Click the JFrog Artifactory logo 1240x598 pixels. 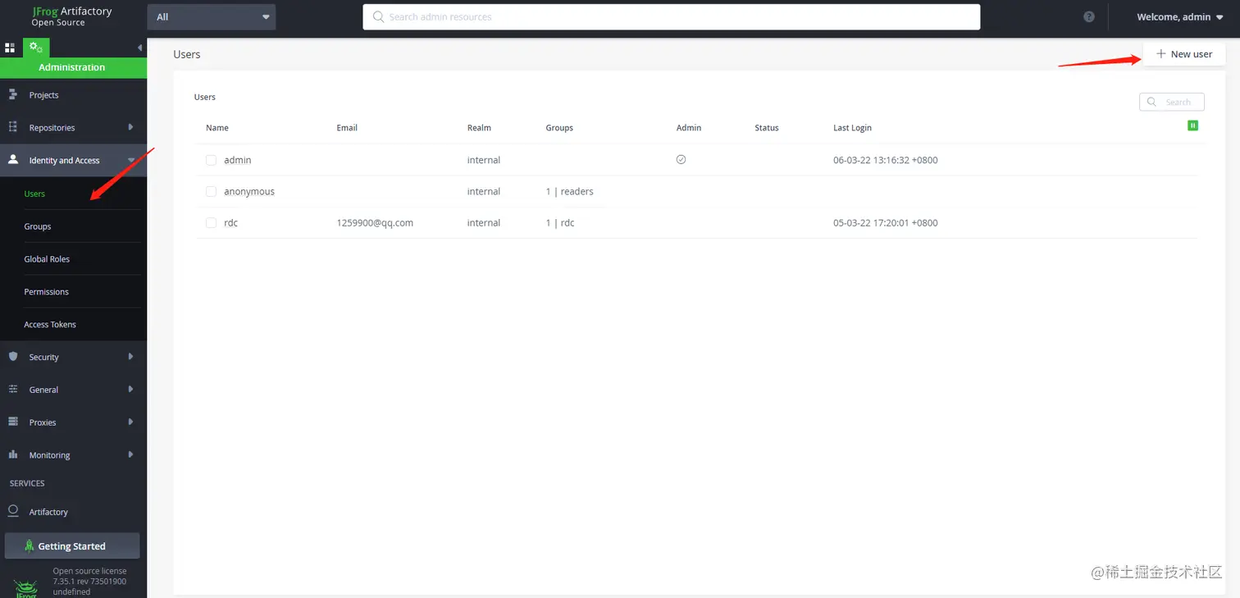(x=71, y=16)
